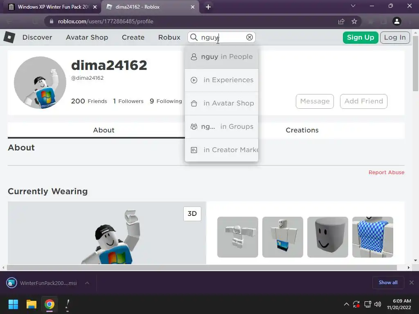The height and width of the screenshot is (314, 419).
Task: Open a new browser tab
Action: point(208,7)
